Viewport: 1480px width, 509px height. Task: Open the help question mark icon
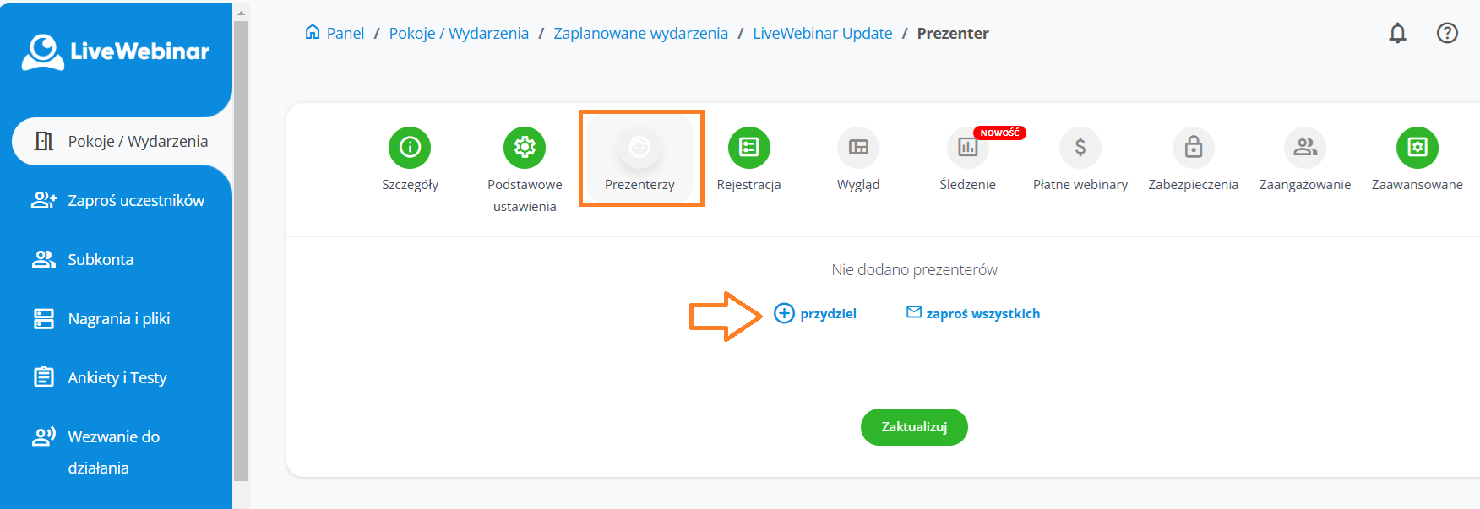pyautogui.click(x=1447, y=33)
